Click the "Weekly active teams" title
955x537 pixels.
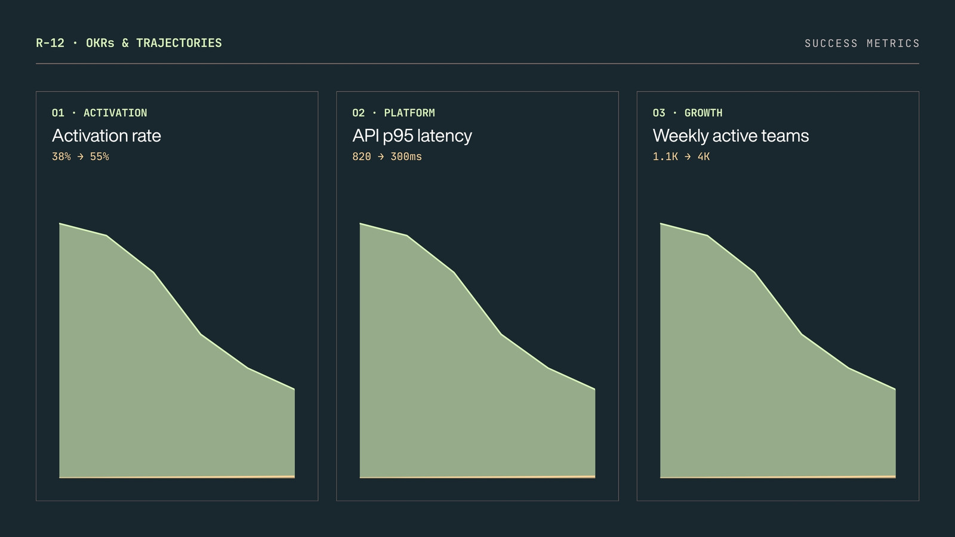[731, 135]
